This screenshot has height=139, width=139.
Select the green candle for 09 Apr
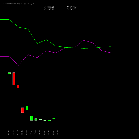[x=27, y=108]
